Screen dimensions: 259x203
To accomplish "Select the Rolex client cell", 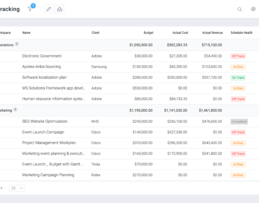I will tap(96, 175).
